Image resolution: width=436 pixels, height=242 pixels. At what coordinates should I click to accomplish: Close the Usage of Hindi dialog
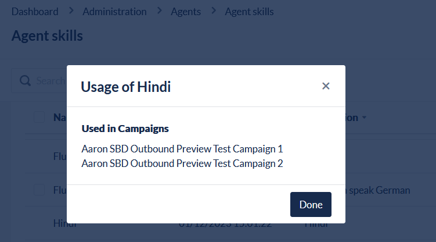point(326,86)
